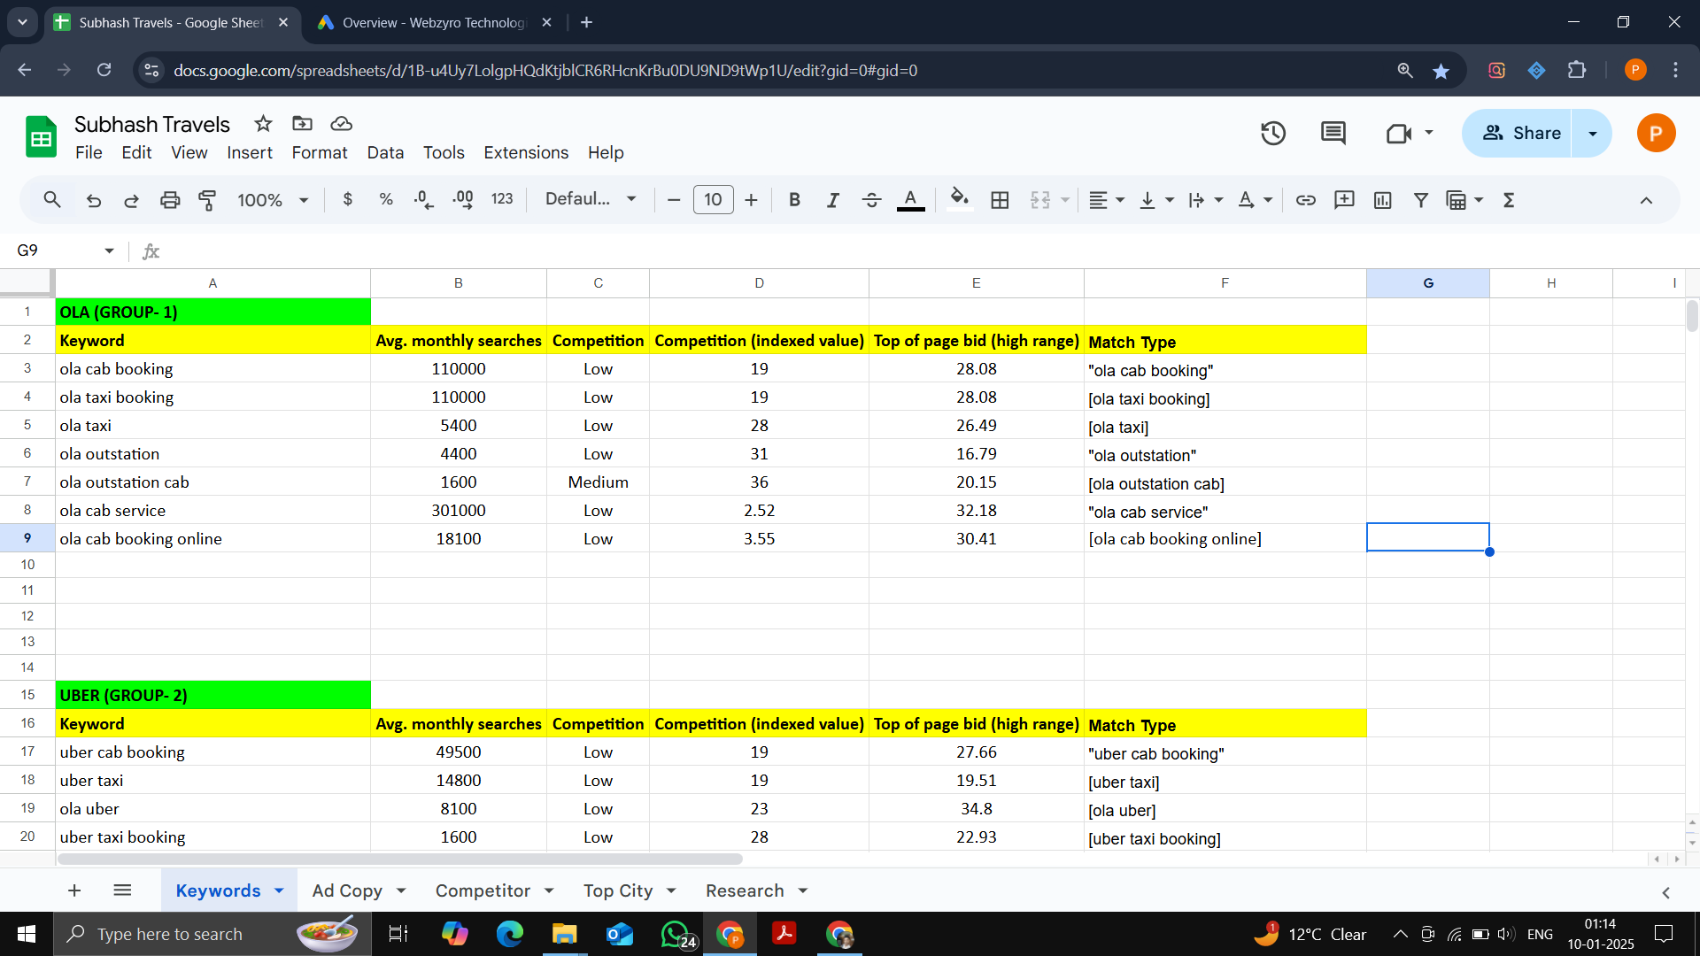Open version history clock icon
This screenshot has height=956, width=1700.
click(x=1273, y=134)
